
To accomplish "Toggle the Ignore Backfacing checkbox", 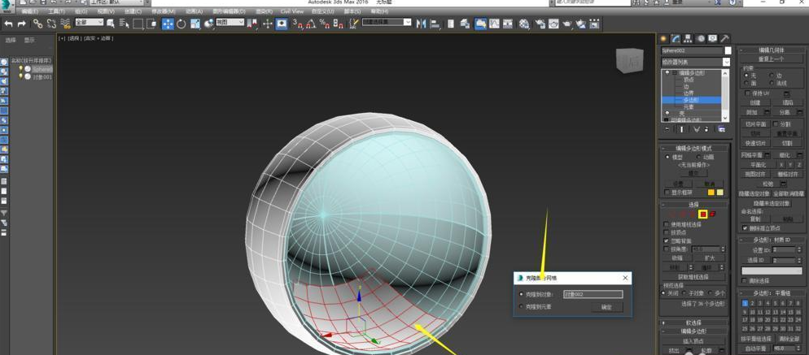I will click(x=667, y=240).
